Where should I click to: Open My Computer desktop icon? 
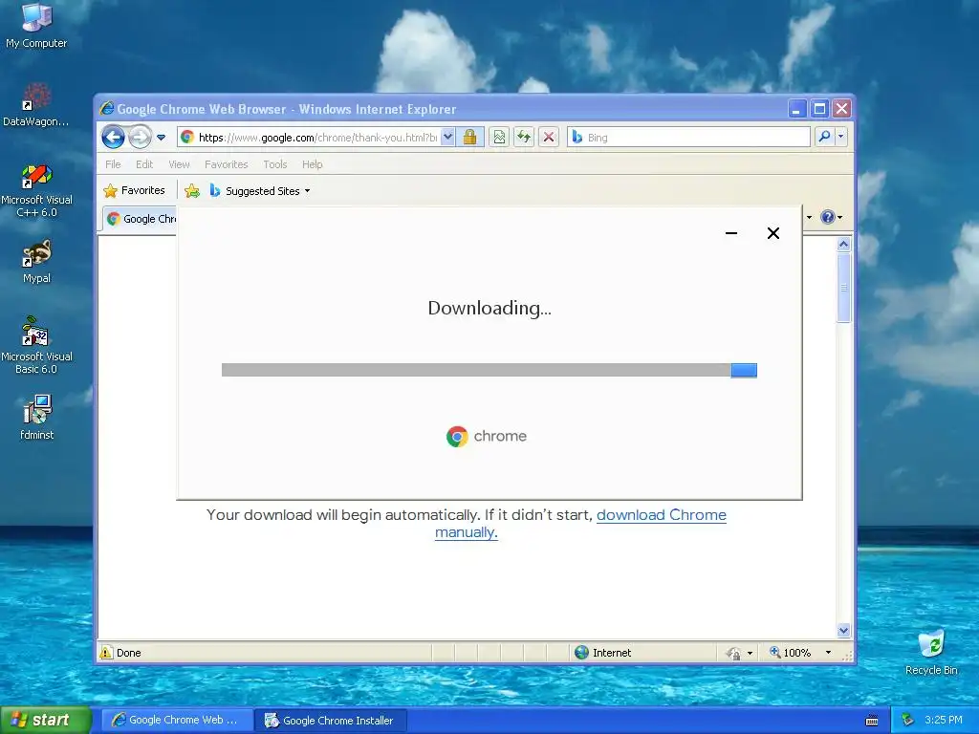(x=36, y=26)
